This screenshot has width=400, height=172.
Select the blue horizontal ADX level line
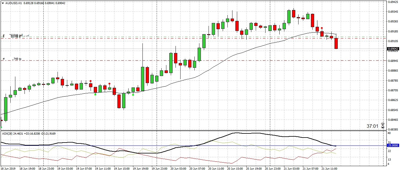193,145
